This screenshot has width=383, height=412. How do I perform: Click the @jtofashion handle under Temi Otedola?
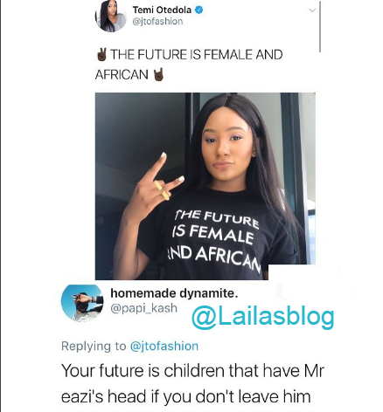click(157, 21)
